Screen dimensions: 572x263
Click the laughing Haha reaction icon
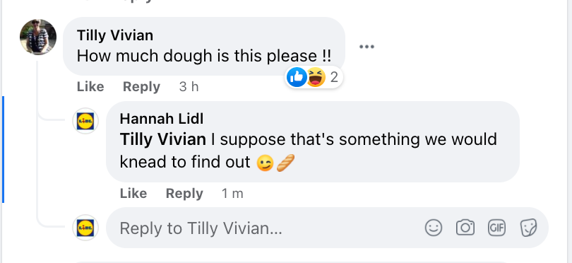click(316, 77)
